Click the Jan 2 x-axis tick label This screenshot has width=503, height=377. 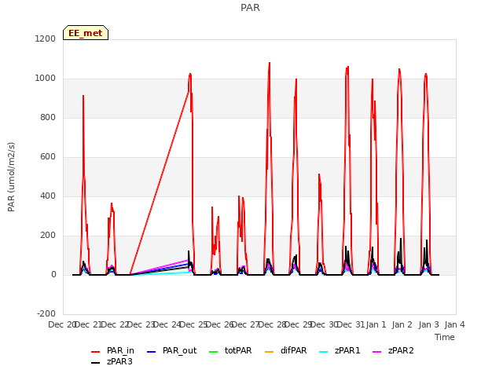(402, 324)
